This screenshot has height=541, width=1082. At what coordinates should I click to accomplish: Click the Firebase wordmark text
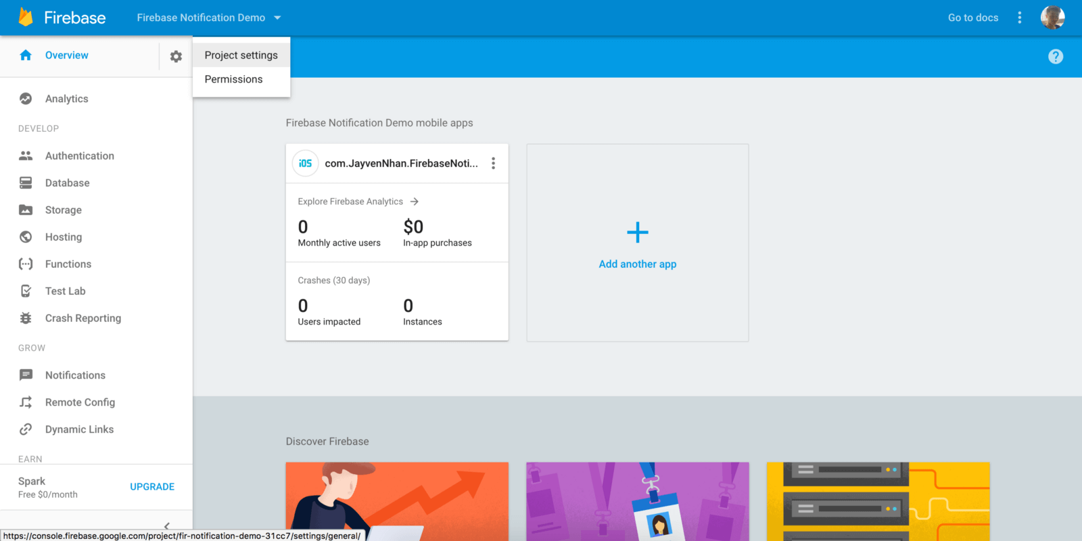pyautogui.click(x=75, y=18)
